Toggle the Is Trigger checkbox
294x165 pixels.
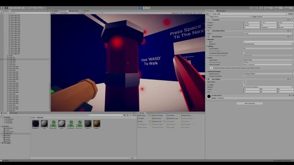(x=244, y=85)
